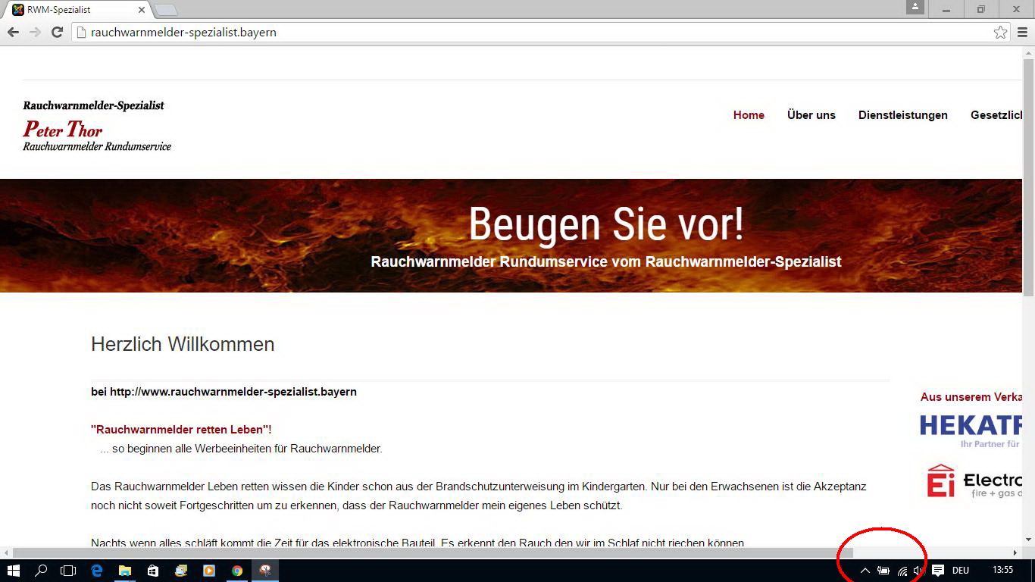Click the Peter Thor site logo
Viewport: 1035px width, 582px height.
point(97,126)
